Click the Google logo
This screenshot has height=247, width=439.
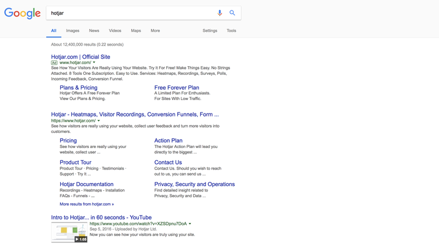(22, 13)
